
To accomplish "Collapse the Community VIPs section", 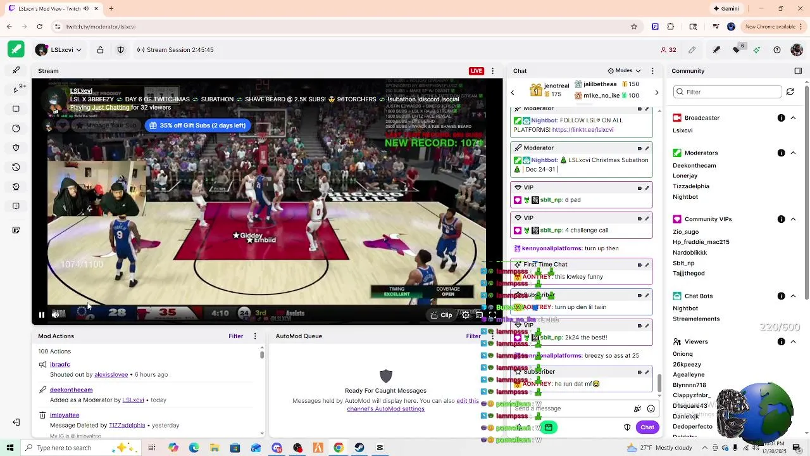I will point(793,219).
